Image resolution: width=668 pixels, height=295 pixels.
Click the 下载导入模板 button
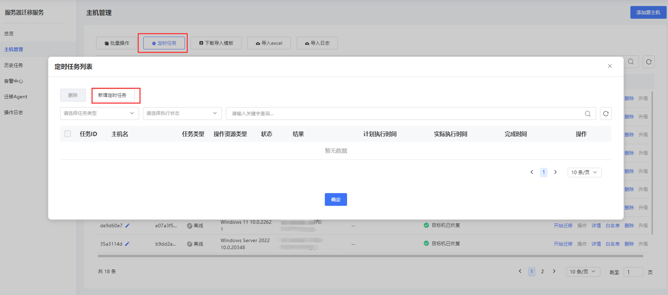click(x=216, y=43)
